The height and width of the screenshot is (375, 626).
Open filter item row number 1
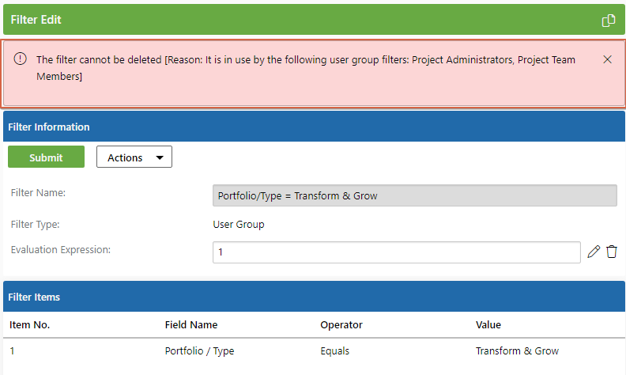click(x=314, y=351)
